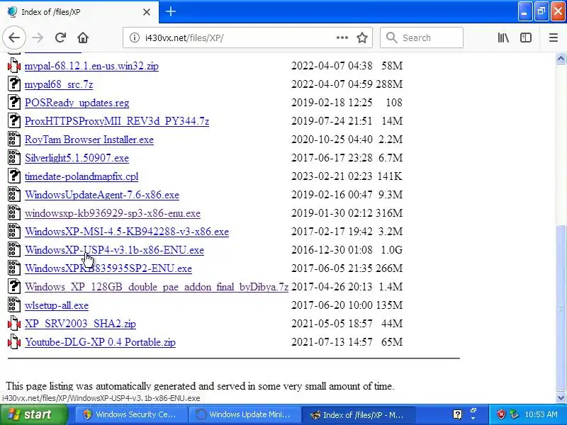Download XP_SRV2003_SHA2.zip

(80, 324)
